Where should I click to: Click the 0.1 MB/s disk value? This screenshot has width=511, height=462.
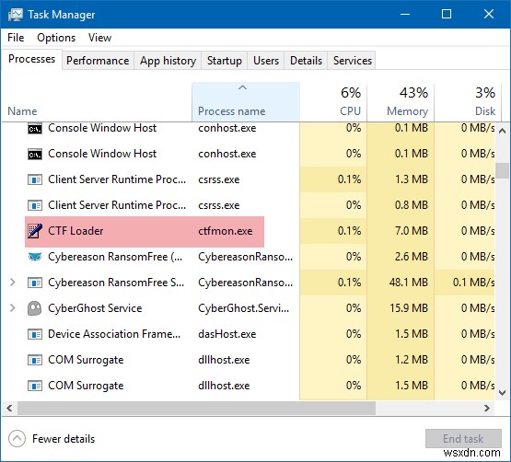[x=474, y=283]
